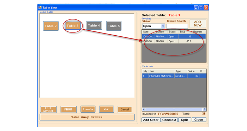The image size is (247, 131).
Task: Select the Table 2 button
Action: 51,26
